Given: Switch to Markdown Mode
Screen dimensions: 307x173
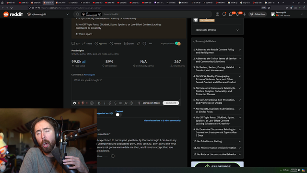Looking at the screenshot, I should pyautogui.click(x=151, y=103).
